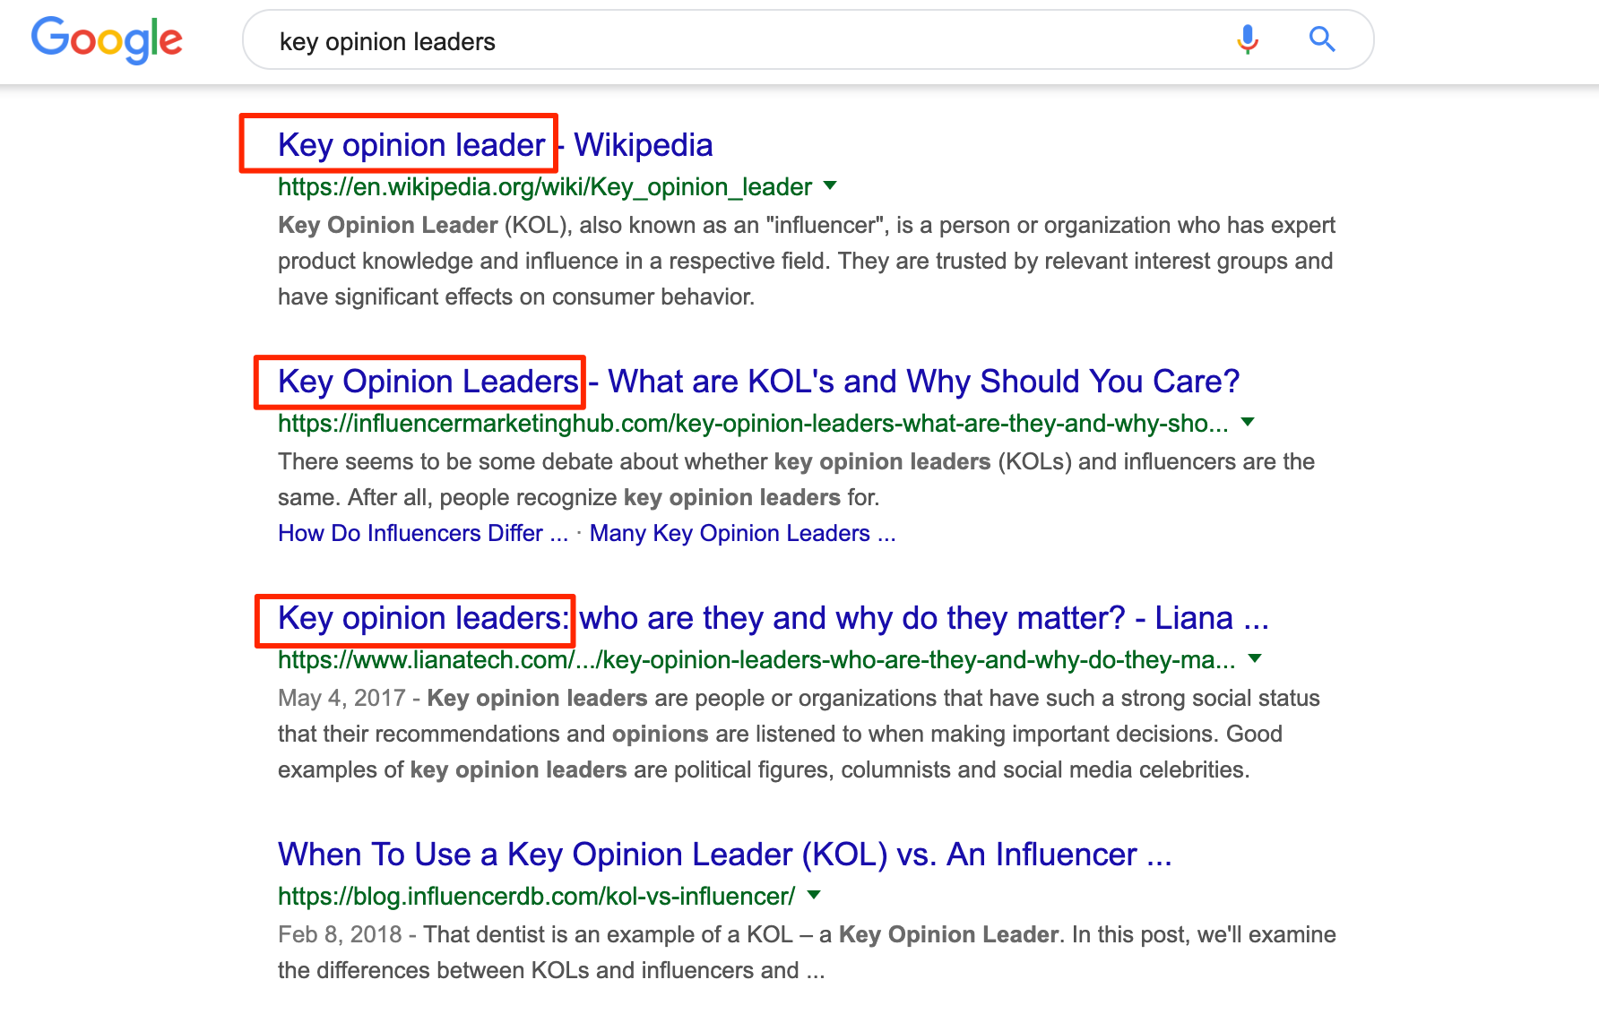Expand the influencermarketinghub URL dropdown arrow

(1248, 422)
